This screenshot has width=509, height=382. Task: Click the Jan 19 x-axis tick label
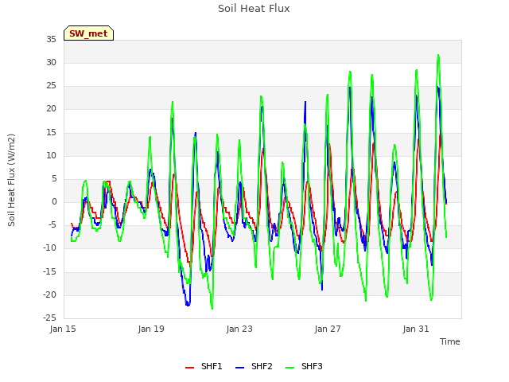pyautogui.click(x=151, y=329)
